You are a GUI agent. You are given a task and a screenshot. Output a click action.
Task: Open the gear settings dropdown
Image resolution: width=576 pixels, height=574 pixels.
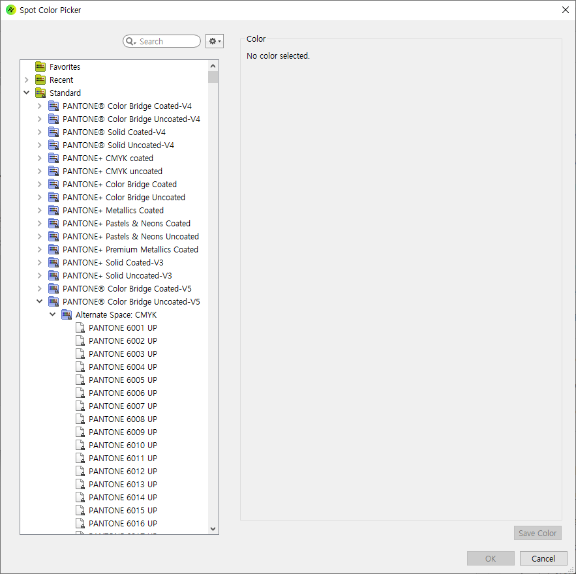pos(215,41)
